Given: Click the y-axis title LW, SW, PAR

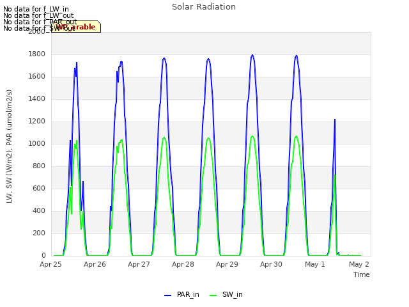Looking at the screenshot, I should [9, 146].
